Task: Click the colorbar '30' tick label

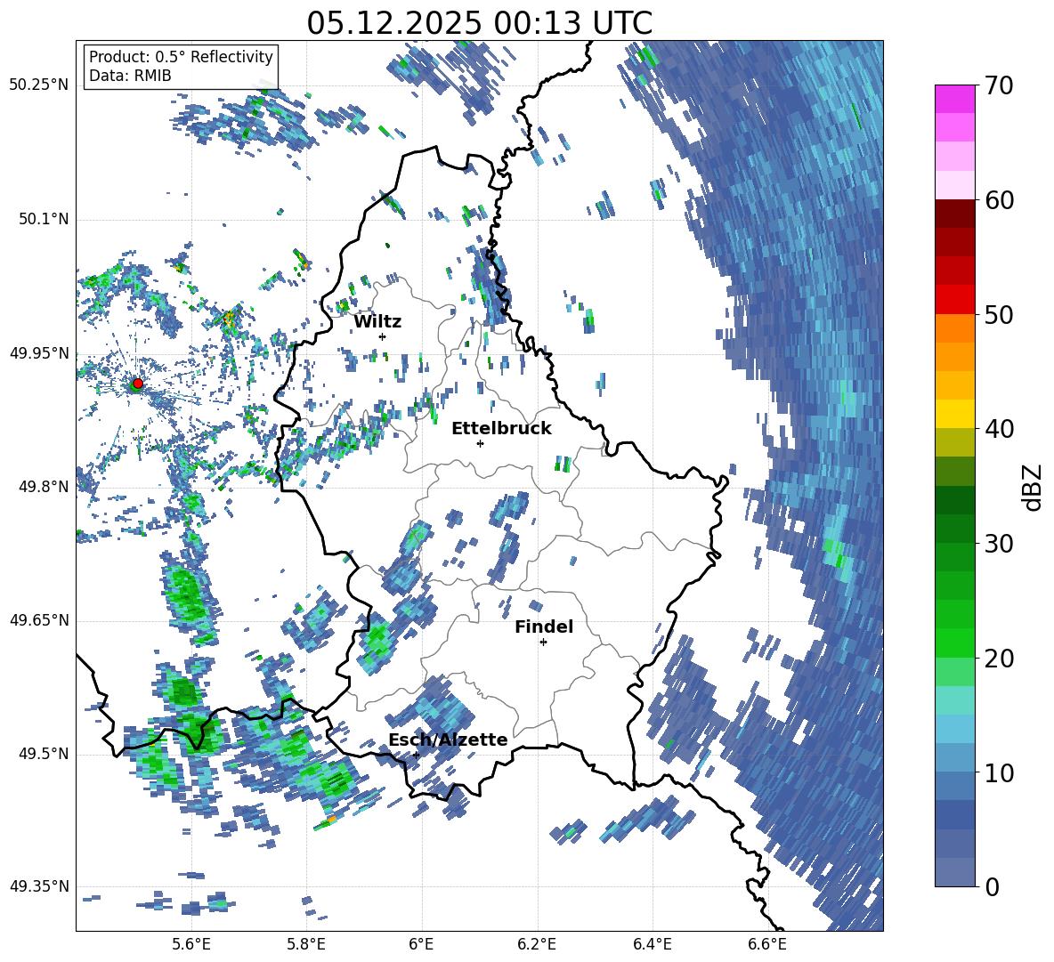Action: (999, 544)
